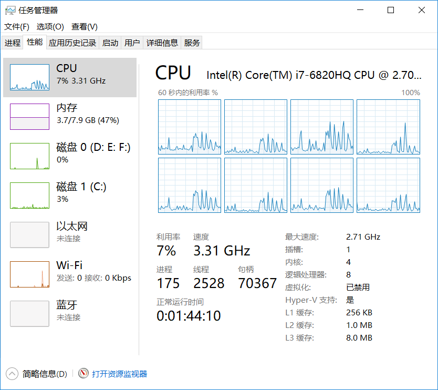Select the Memory (内存) usage thumbnail
Screen dimensions: 438x390
pos(30,117)
